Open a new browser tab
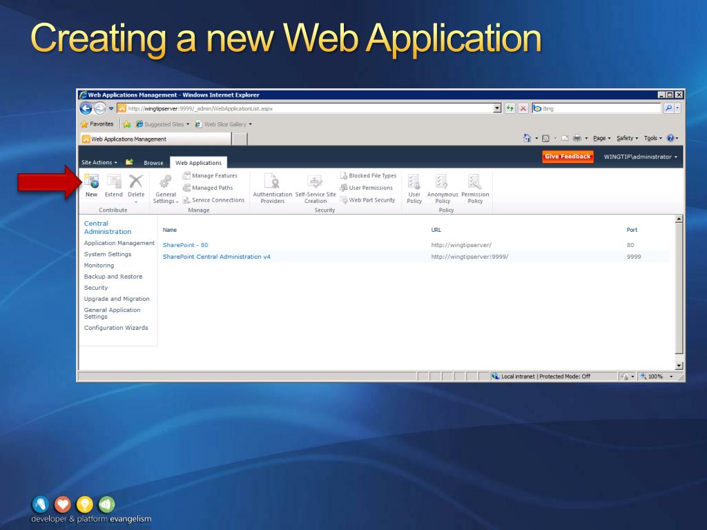 (x=240, y=139)
